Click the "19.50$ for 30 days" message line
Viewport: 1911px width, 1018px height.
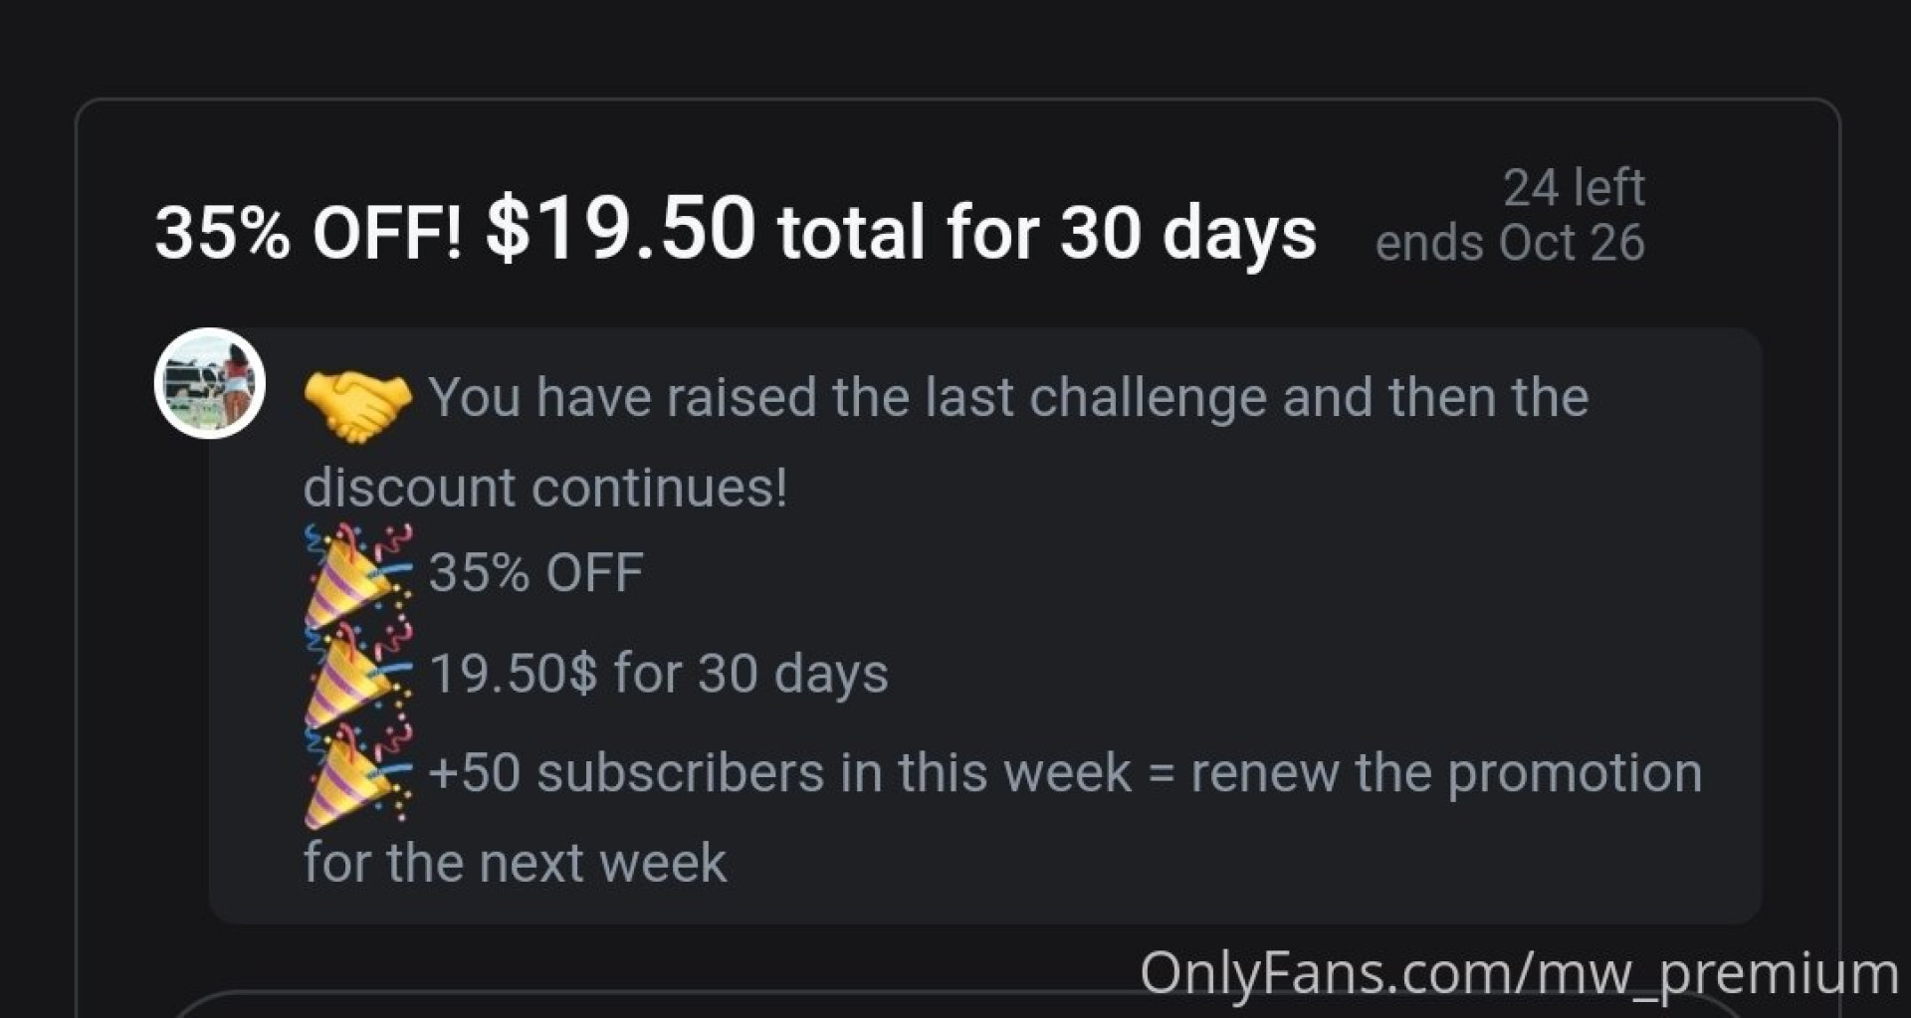point(658,674)
